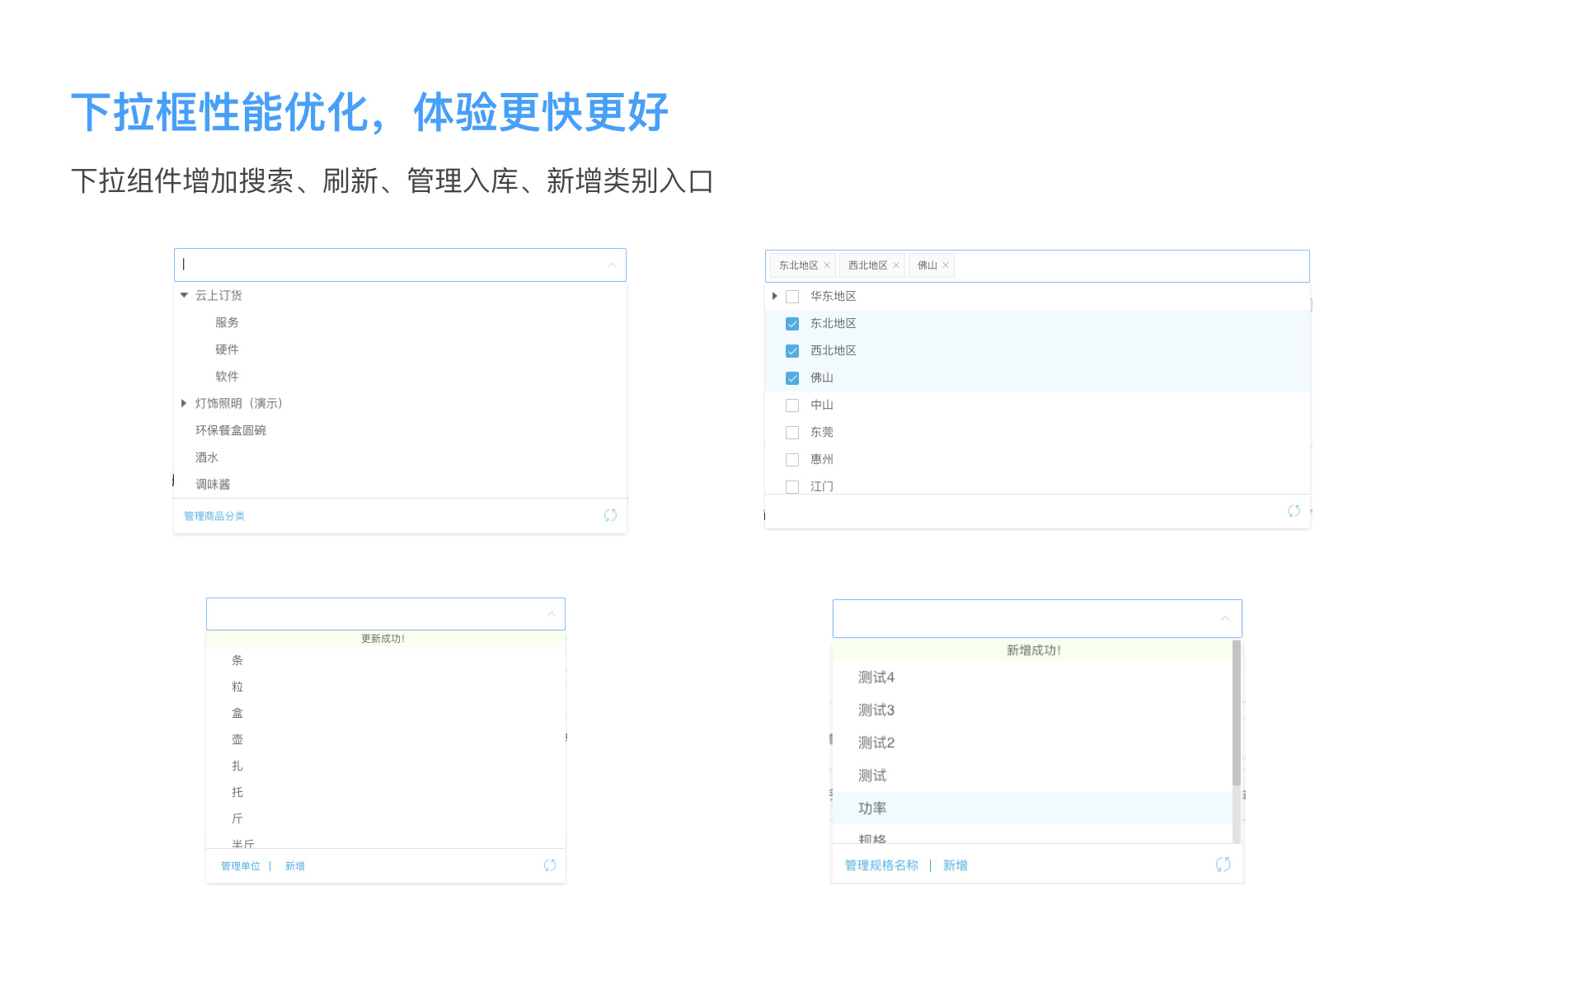
Task: Uncheck the 东北地区 checkbox
Action: pyautogui.click(x=792, y=324)
